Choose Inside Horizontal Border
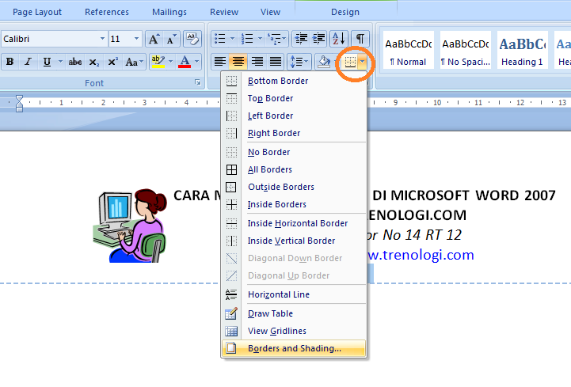571x387 pixels. (294, 223)
